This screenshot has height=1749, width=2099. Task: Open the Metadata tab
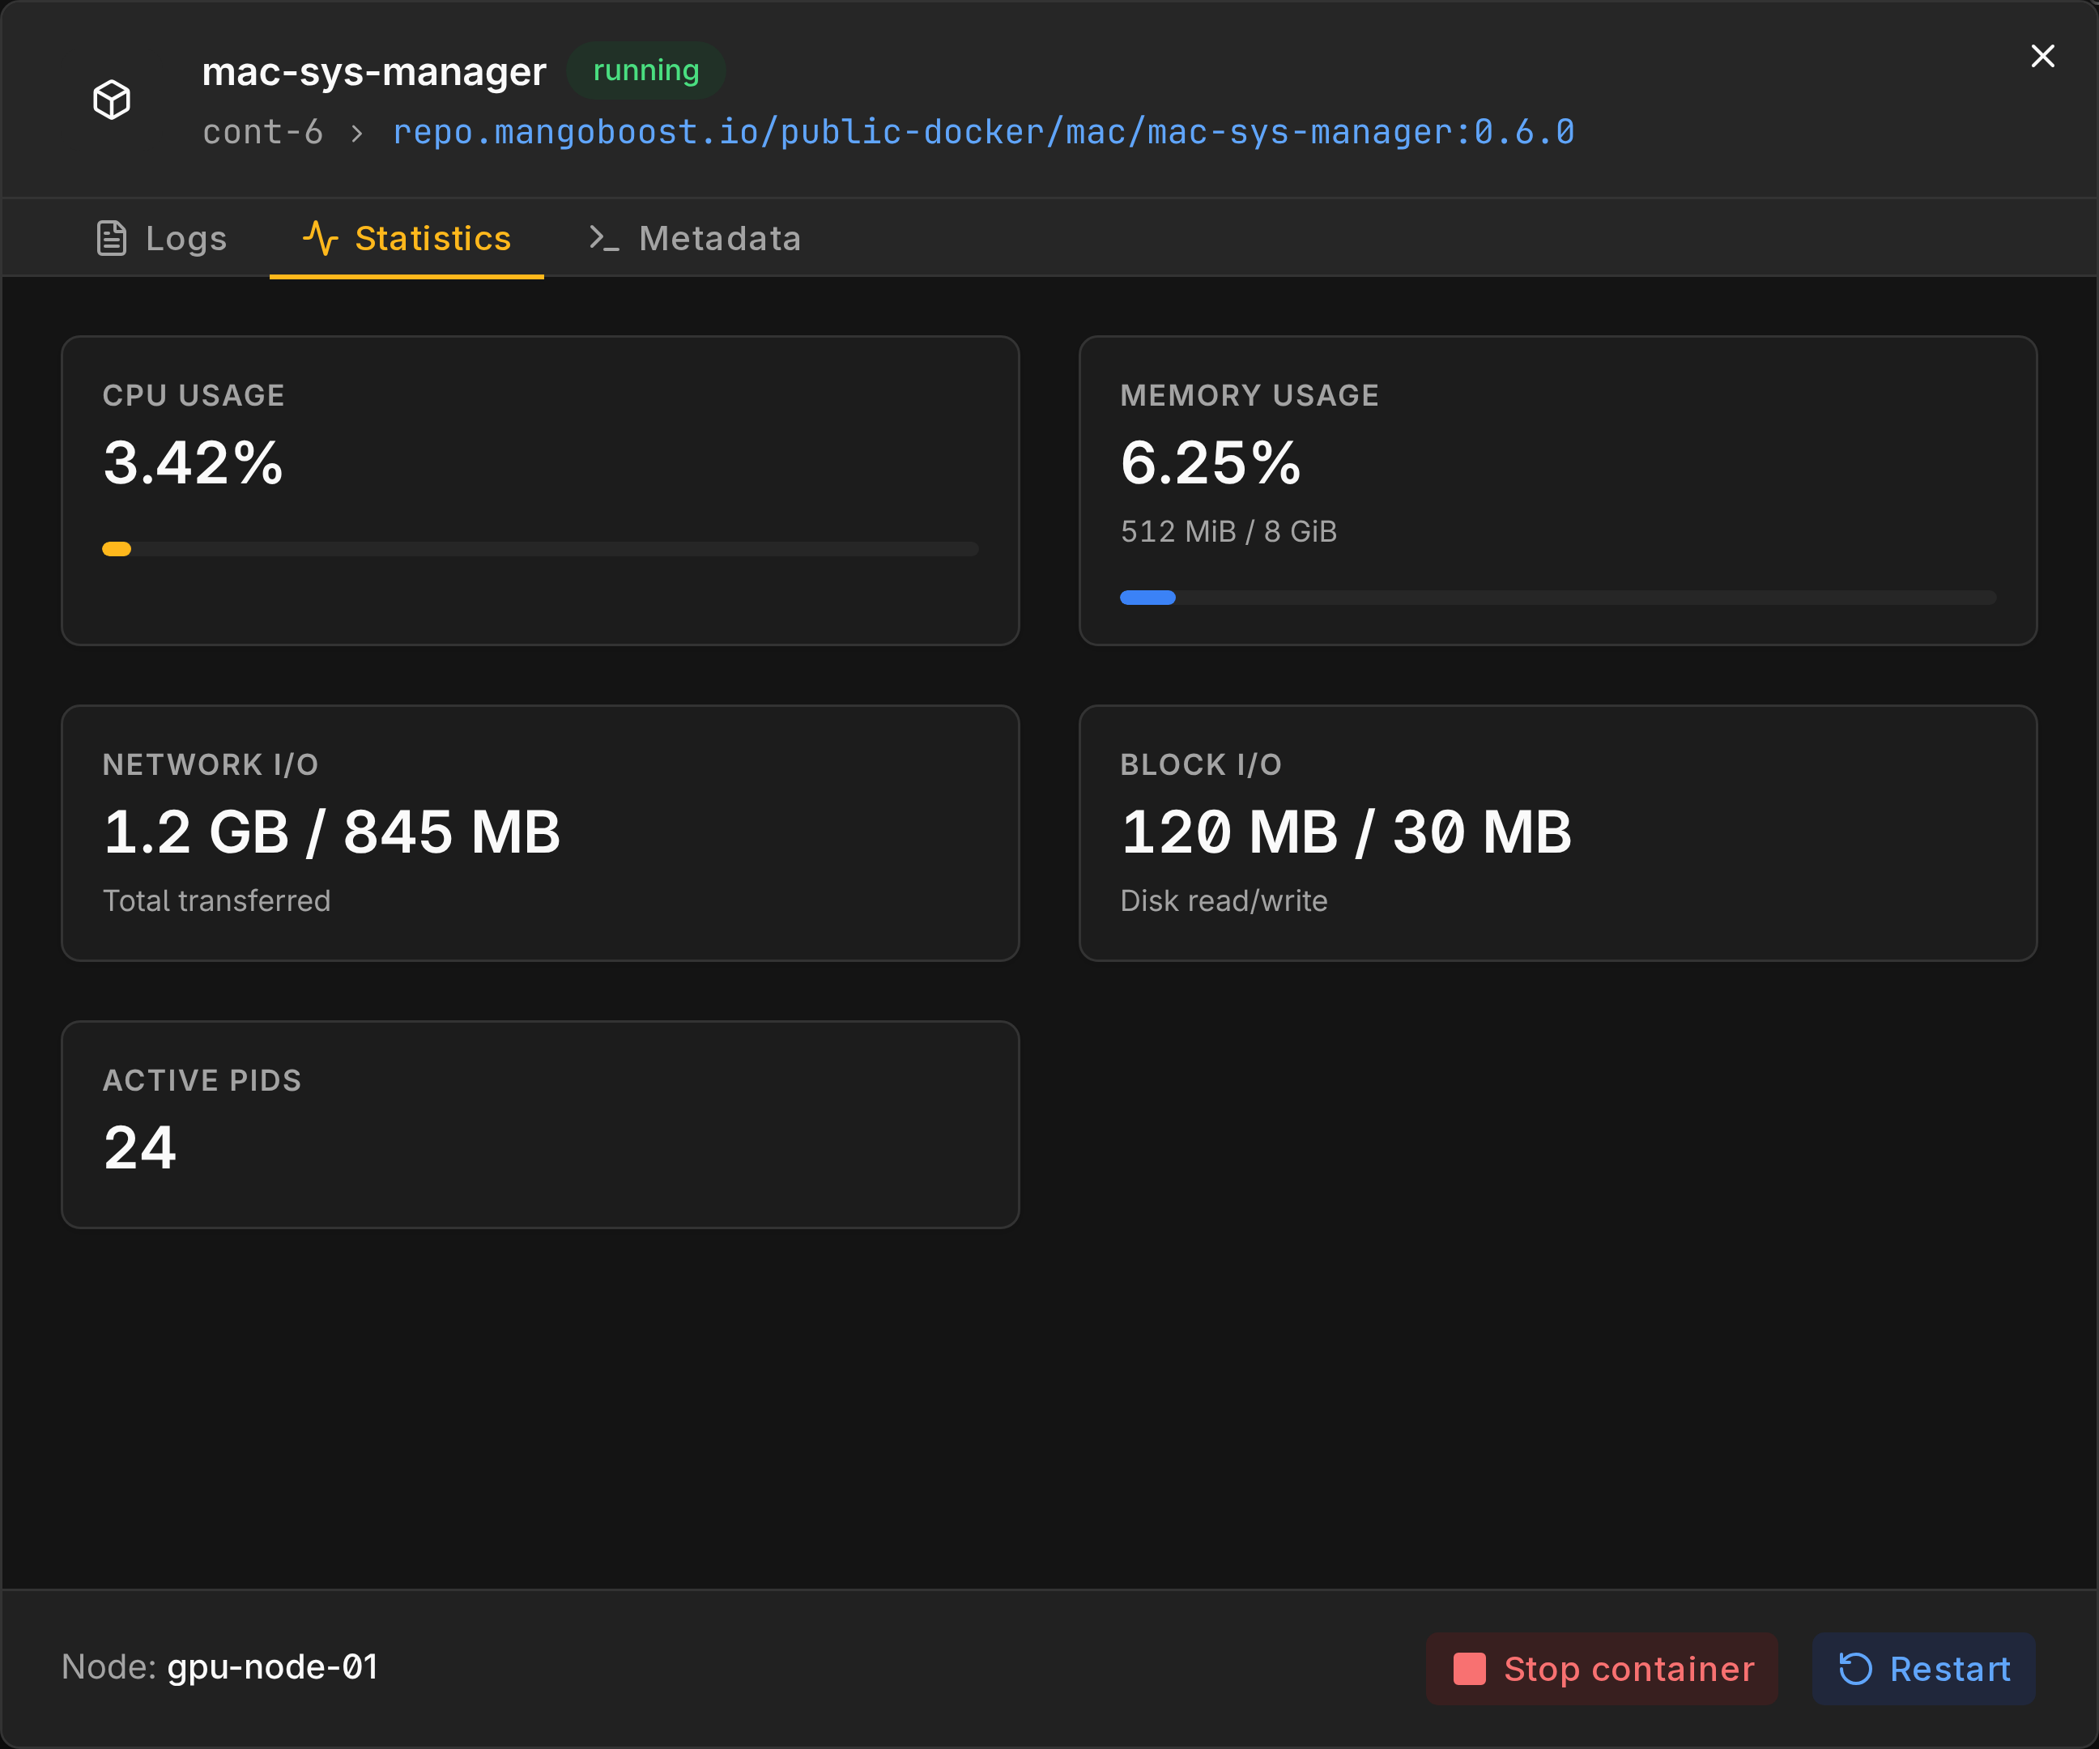pos(695,239)
